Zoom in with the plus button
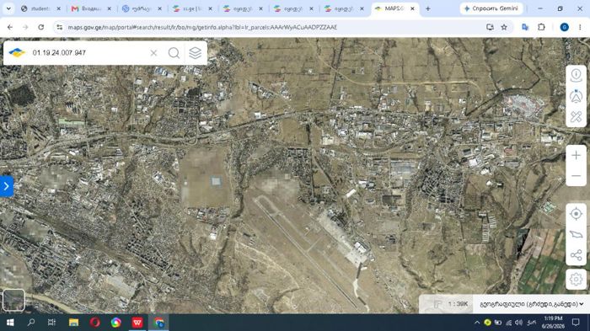This screenshot has height=331, width=590. click(576, 155)
